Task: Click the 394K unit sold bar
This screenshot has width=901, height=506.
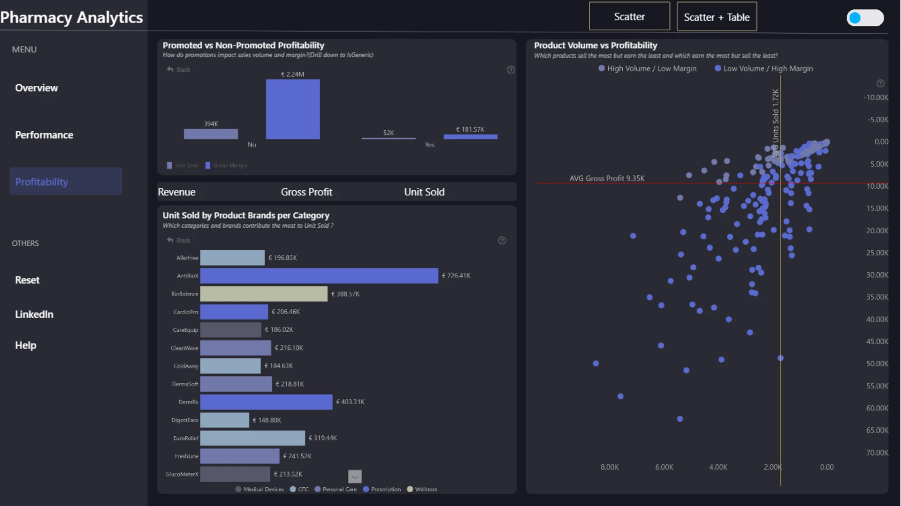Action: [x=211, y=134]
